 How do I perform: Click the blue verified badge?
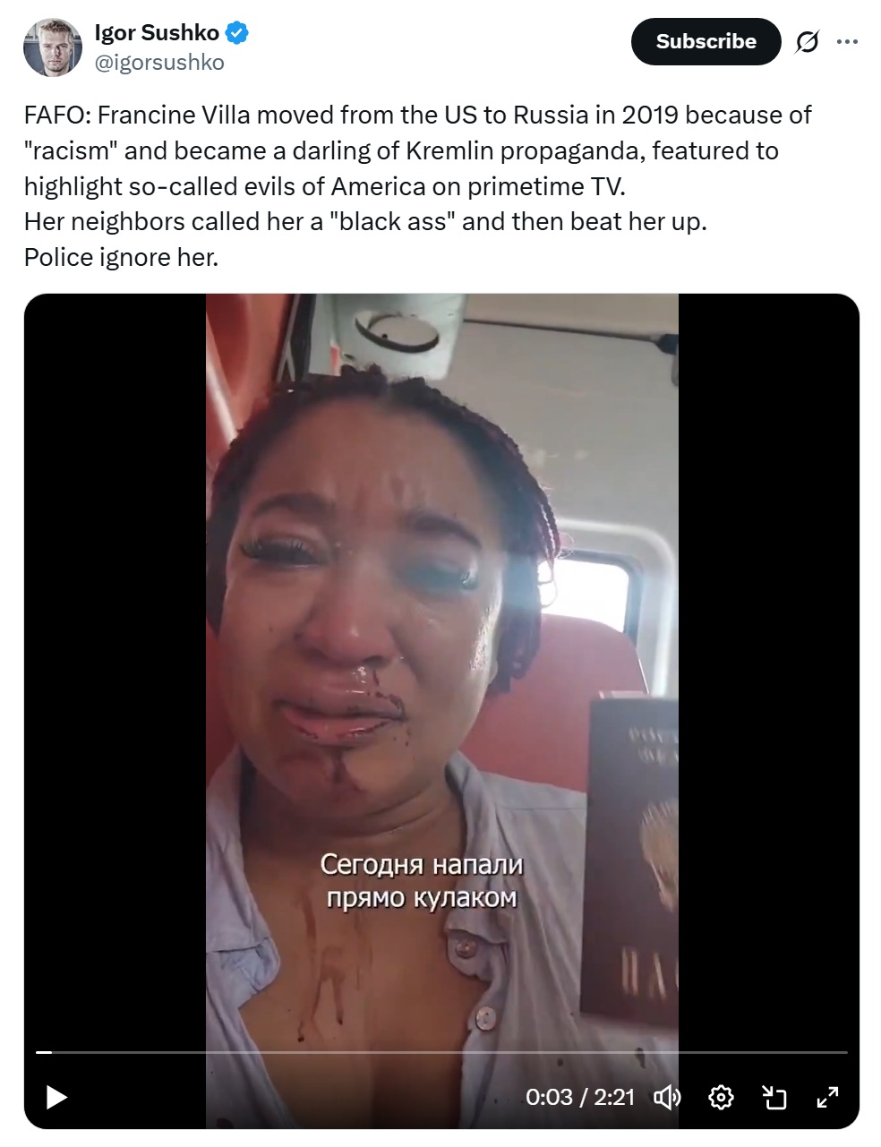(x=236, y=34)
